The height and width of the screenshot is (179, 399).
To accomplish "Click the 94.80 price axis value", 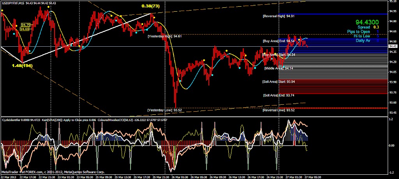I will pyautogui.click(x=392, y=21).
